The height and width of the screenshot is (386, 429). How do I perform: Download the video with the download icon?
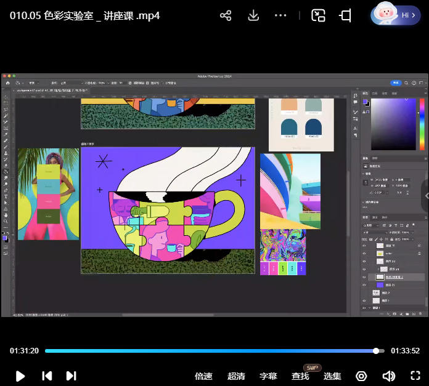coord(253,15)
